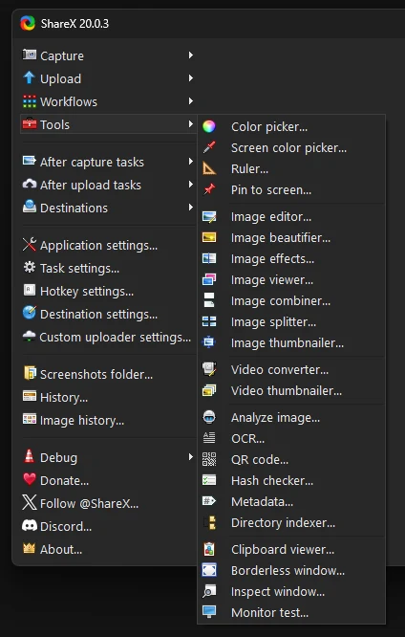The height and width of the screenshot is (637, 405).
Task: Click the Video converter icon
Action: pyautogui.click(x=209, y=369)
